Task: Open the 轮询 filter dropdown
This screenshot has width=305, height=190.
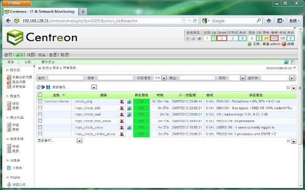Action: 242,78
